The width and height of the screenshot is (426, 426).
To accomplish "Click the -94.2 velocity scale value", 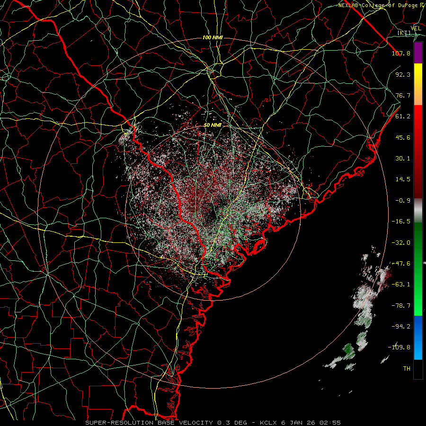I will (401, 327).
